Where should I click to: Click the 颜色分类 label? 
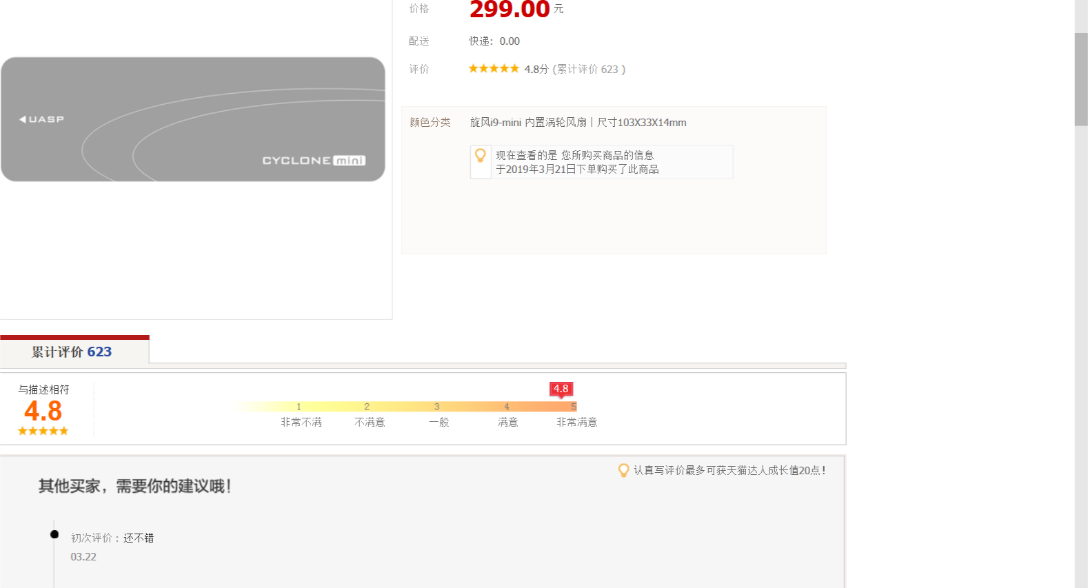430,122
